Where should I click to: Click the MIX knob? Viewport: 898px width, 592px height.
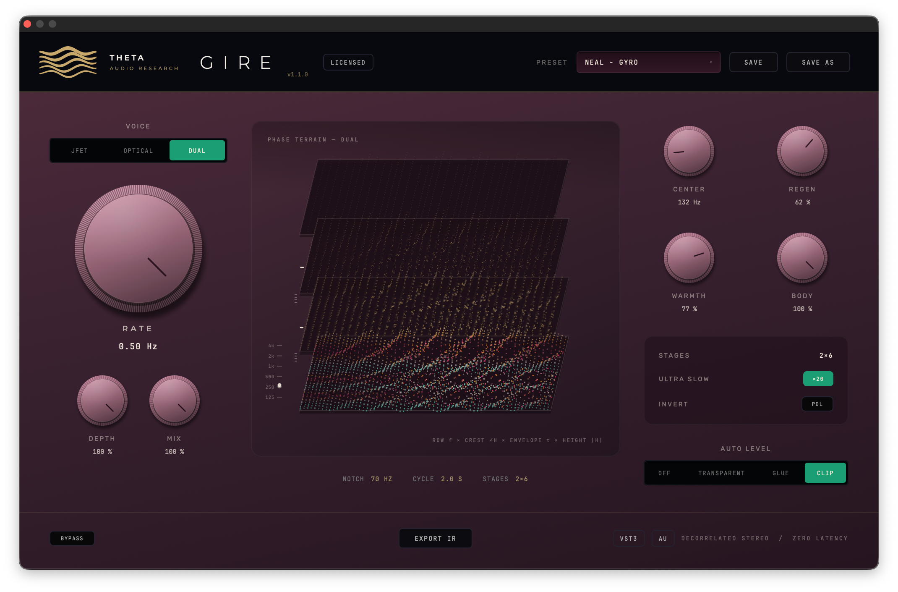[x=175, y=401]
